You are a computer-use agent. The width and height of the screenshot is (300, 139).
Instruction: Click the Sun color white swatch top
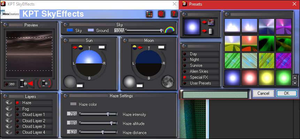point(102,47)
